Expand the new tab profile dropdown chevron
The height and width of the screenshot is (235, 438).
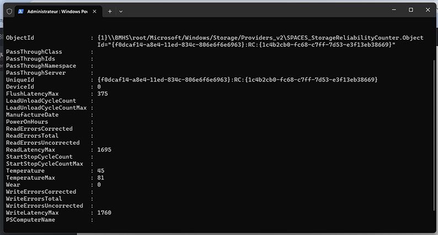(x=121, y=12)
